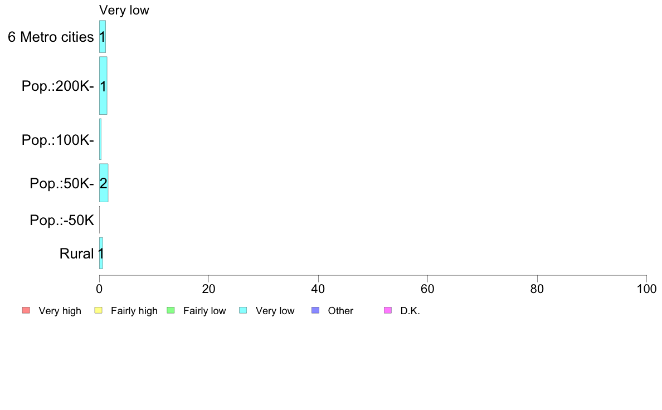Screen dimensions: 662x410
Task: Click the Very low cyan legend swatch
Action: click(x=243, y=310)
